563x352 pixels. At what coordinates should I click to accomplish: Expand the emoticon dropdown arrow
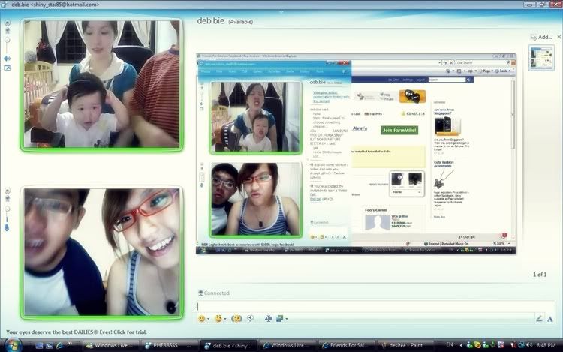[x=208, y=319]
